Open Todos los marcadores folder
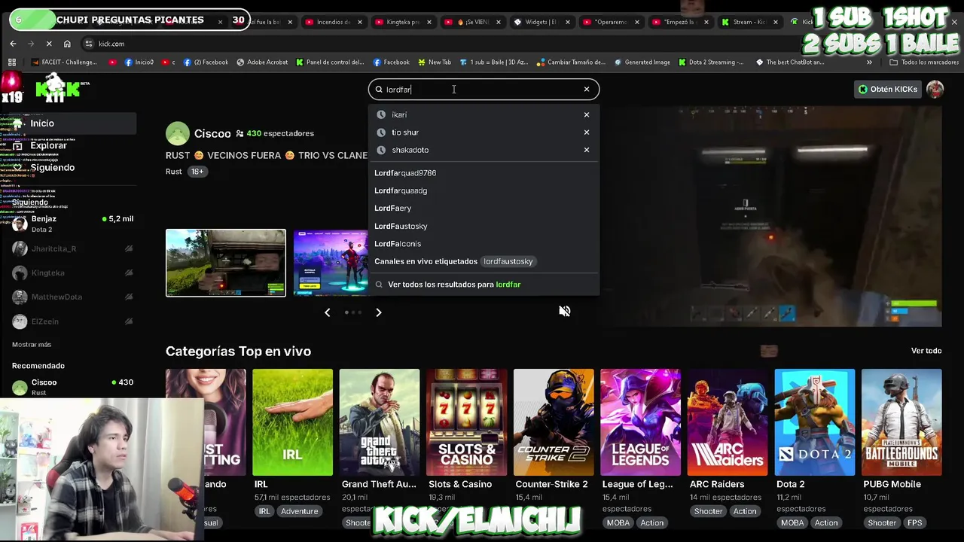Image resolution: width=964 pixels, height=542 pixels. (x=924, y=62)
